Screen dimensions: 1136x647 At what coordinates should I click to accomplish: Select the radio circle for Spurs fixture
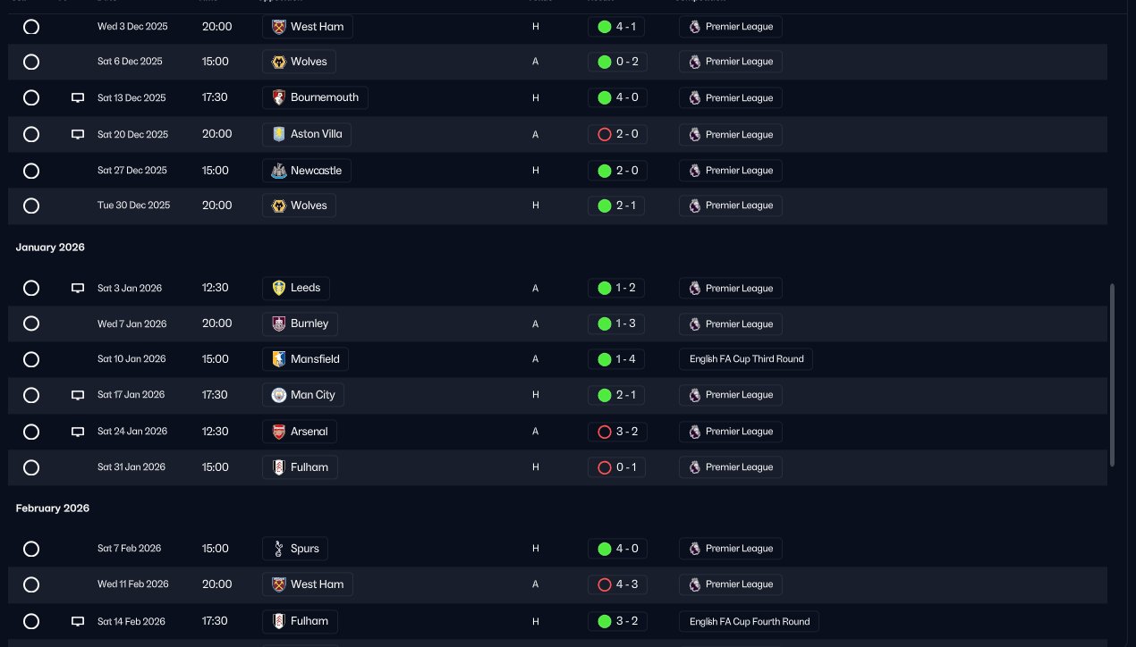point(31,549)
